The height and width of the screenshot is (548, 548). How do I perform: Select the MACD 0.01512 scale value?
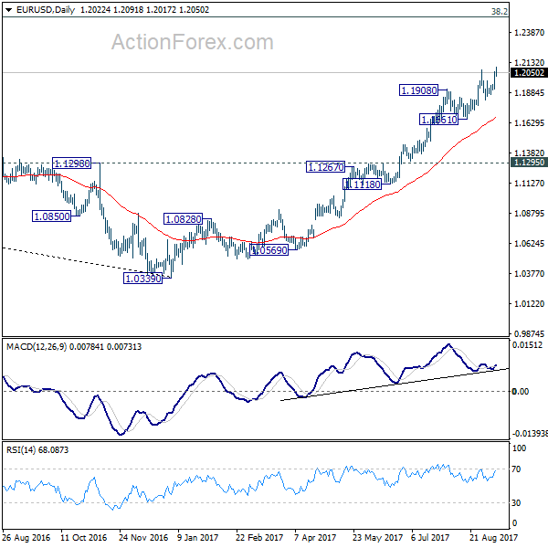pos(528,345)
